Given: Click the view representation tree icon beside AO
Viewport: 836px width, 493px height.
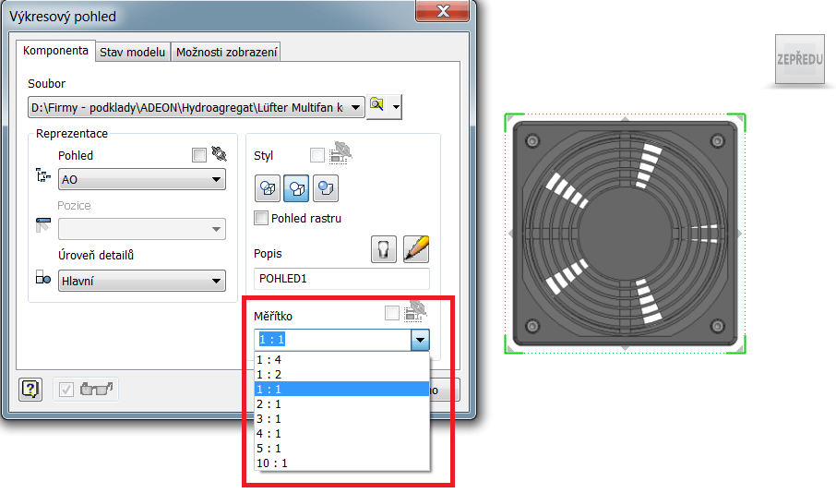Looking at the screenshot, I should click(x=42, y=175).
